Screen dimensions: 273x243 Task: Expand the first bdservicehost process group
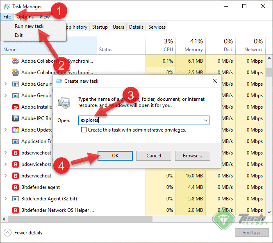click(x=5, y=153)
